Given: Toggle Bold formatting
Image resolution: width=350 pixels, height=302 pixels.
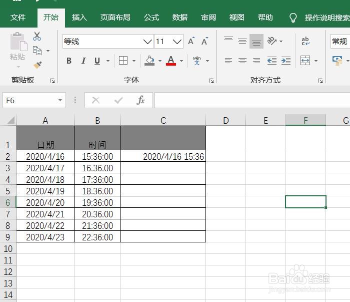Looking at the screenshot, I should [69, 61].
